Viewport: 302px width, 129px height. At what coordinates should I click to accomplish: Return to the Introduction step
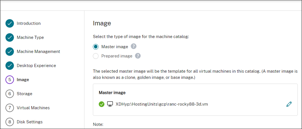pos(29,24)
